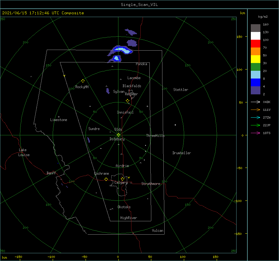Click the Okotoks label
Viewport: 279px width, 261px height.
click(x=124, y=207)
